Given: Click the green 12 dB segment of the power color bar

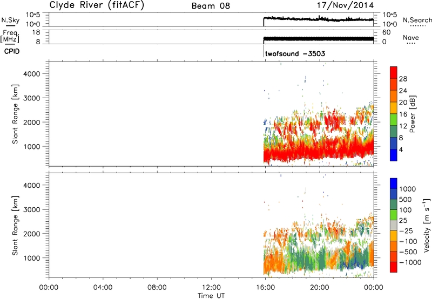Looking at the screenshot, I should click(394, 119).
